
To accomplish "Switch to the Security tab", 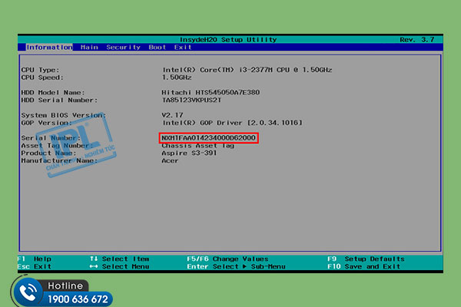I will (x=124, y=48).
